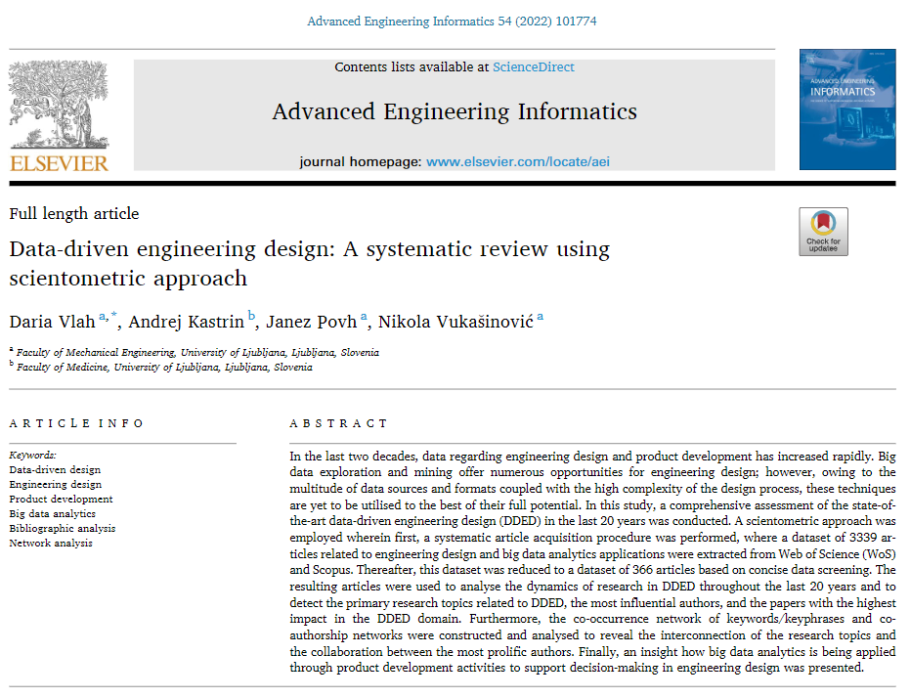This screenshot has width=910, height=698.
Task: Click affiliation superscript a after Daria Vlah
Action: tap(102, 317)
